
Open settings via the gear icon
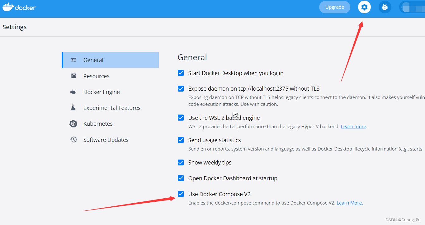[x=364, y=7]
